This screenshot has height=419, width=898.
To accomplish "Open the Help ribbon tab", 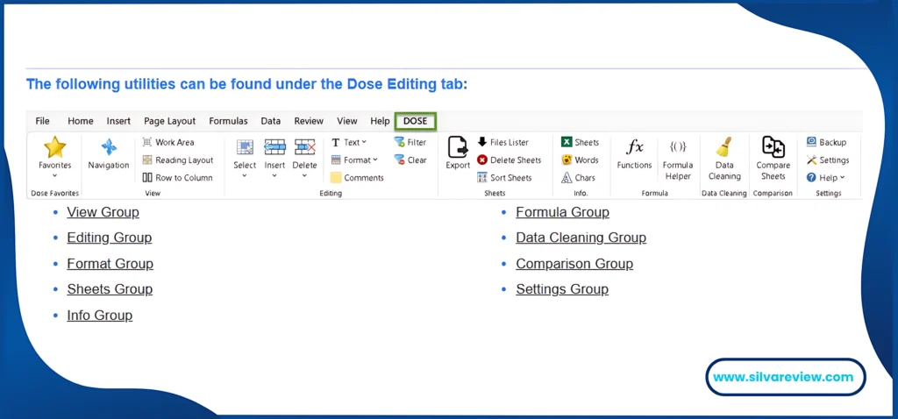I will 380,121.
